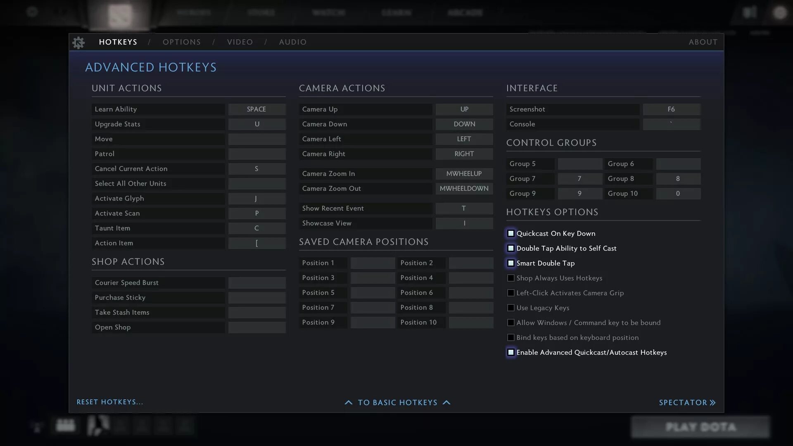
Task: Rebind Camera Zoom Out MWHEELDOWN
Action: tap(464, 189)
